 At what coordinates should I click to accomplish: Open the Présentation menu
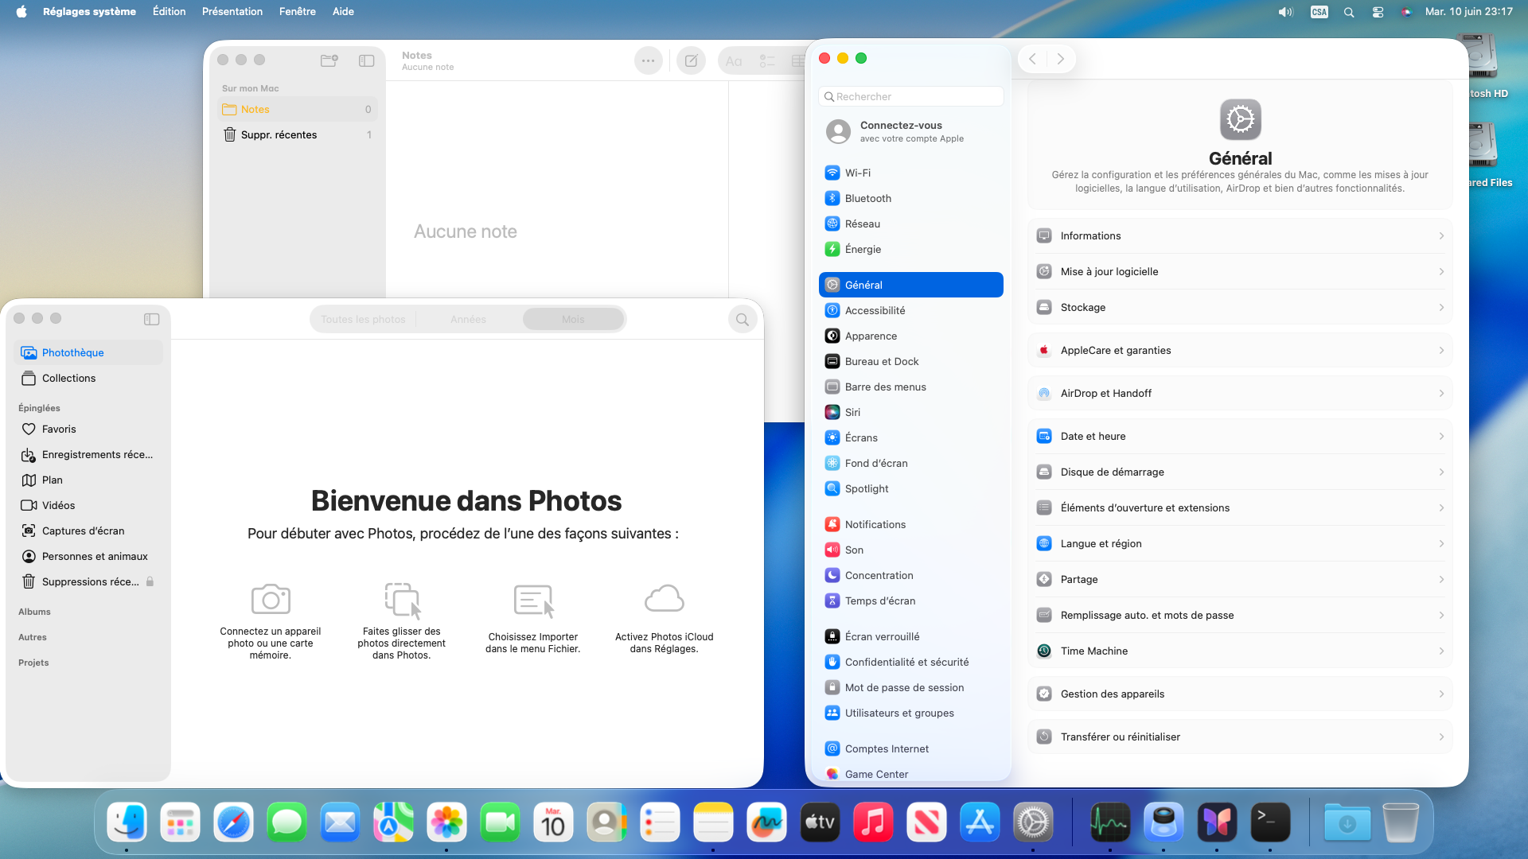(232, 11)
